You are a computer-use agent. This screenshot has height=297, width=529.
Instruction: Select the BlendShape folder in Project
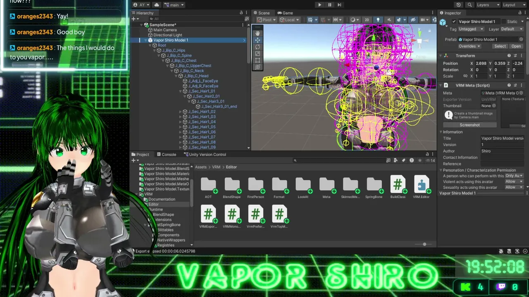232,188
